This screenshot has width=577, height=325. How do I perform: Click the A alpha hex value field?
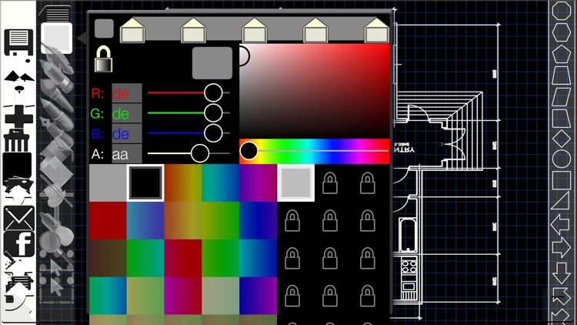127,154
